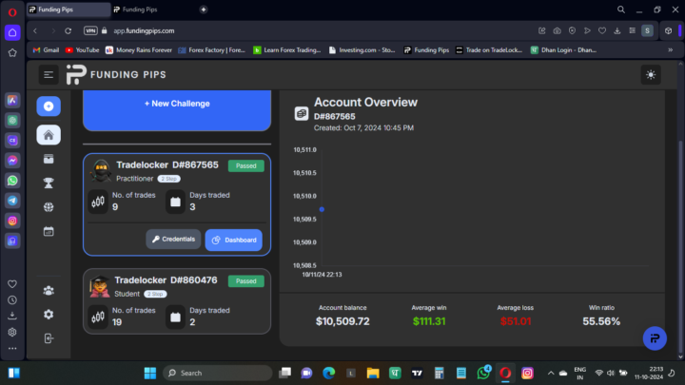
Task: Click the Passed badge on D#867565
Action: pyautogui.click(x=246, y=165)
